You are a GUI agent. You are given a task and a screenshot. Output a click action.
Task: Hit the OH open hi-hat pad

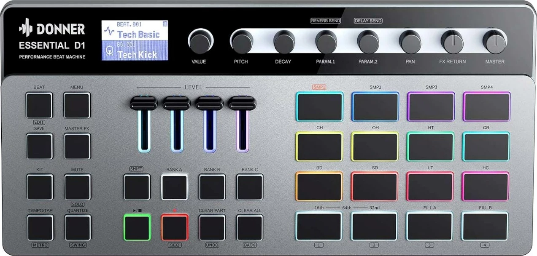pyautogui.click(x=375, y=147)
